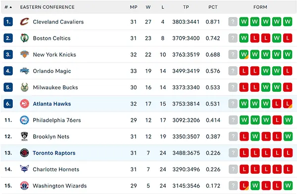Click the Boston Celtics logo icon
This screenshot has height=194, width=297.
(x=24, y=38)
